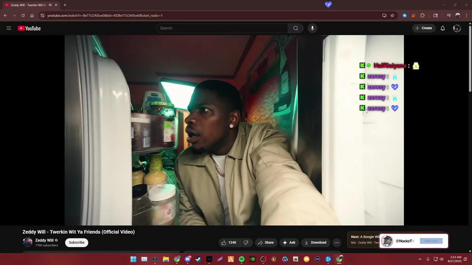Open OBS Studio from the taskbar
This screenshot has width=472, height=265.
pyautogui.click(x=263, y=259)
